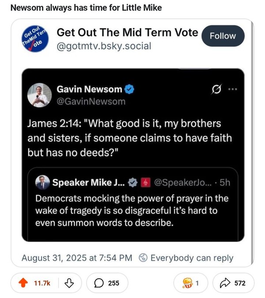Click the Everybody can reply label

[192, 258]
